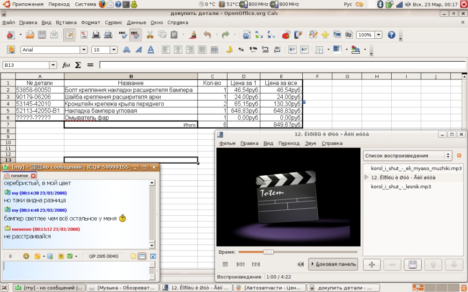Open the Данные menu

click(x=136, y=22)
